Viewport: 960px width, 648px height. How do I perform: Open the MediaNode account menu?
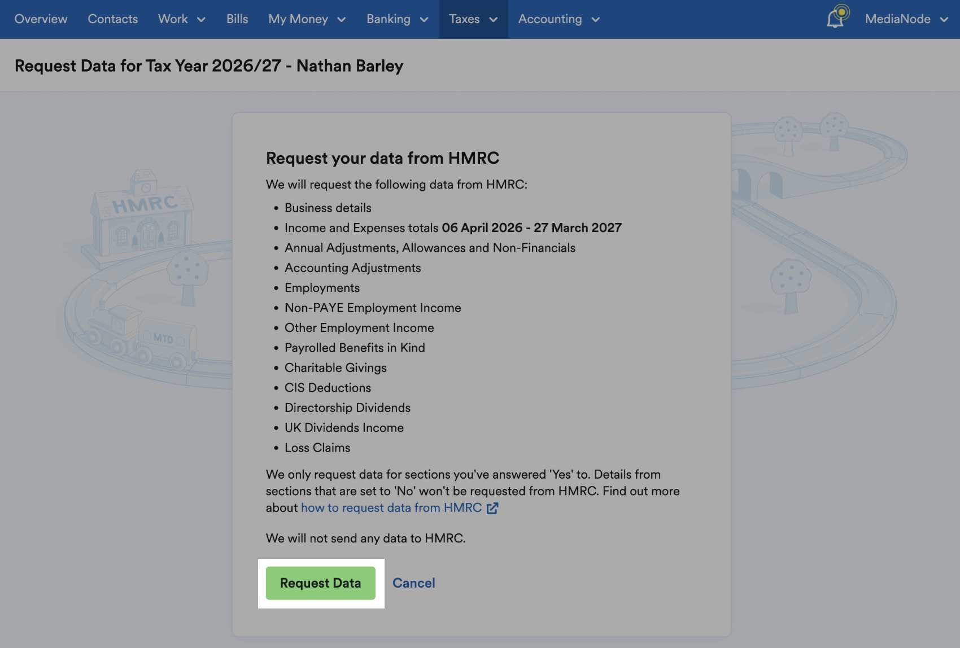[x=906, y=19]
